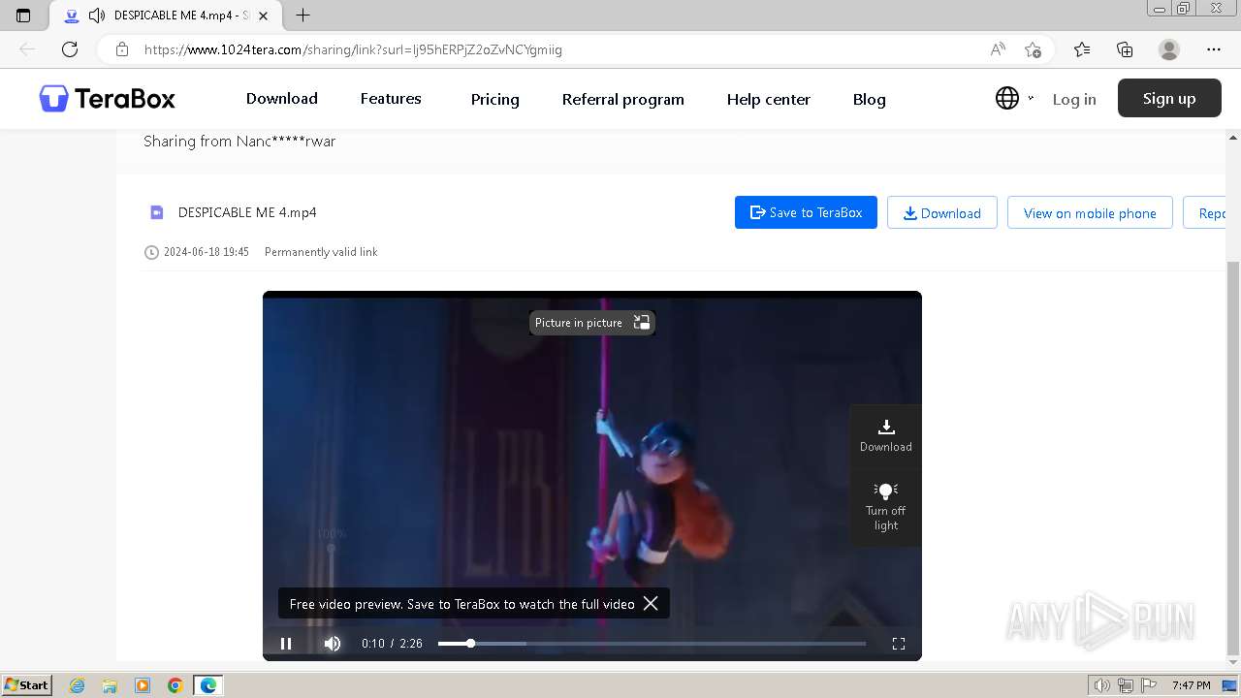The height and width of the screenshot is (698, 1241).
Task: Open browser Settings and more menu
Action: [1214, 49]
